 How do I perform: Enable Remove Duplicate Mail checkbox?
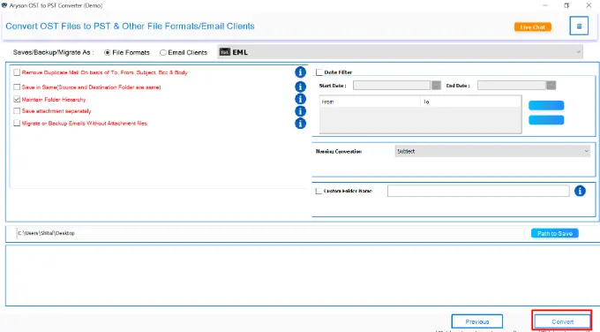tap(17, 72)
